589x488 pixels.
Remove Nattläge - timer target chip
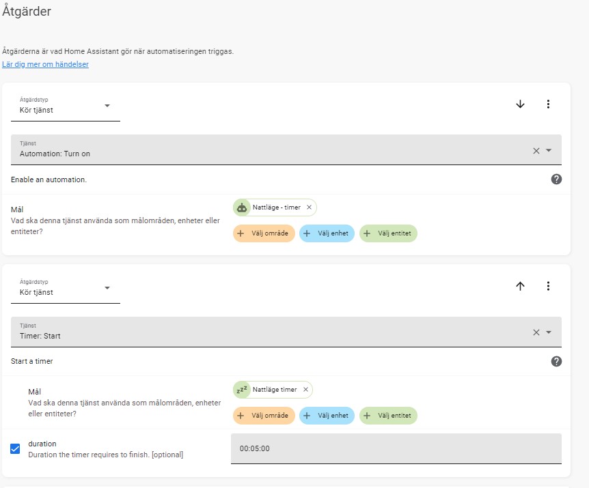pos(309,207)
